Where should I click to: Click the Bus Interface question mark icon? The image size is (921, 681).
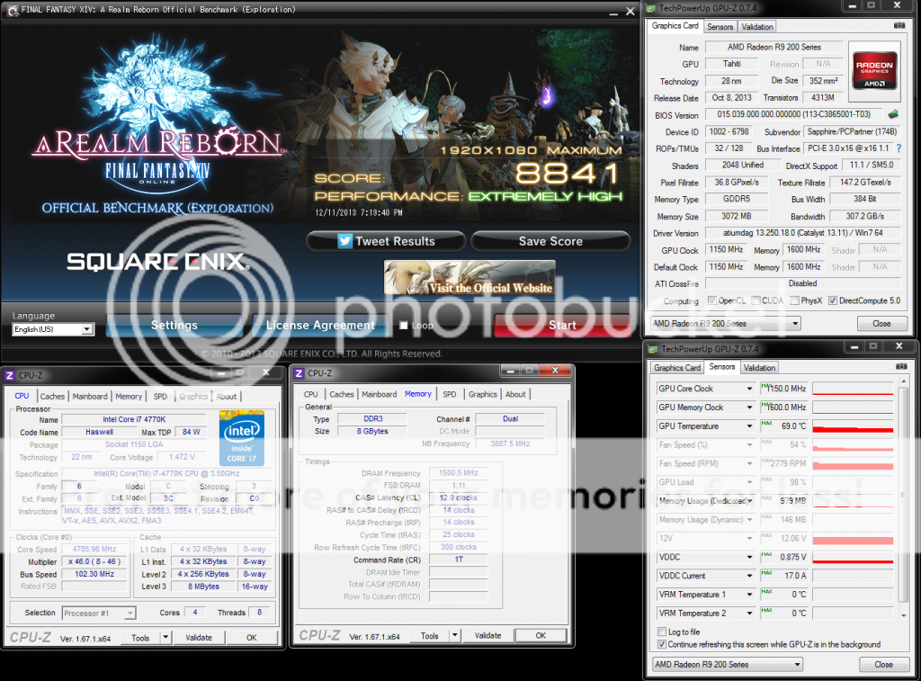[898, 148]
